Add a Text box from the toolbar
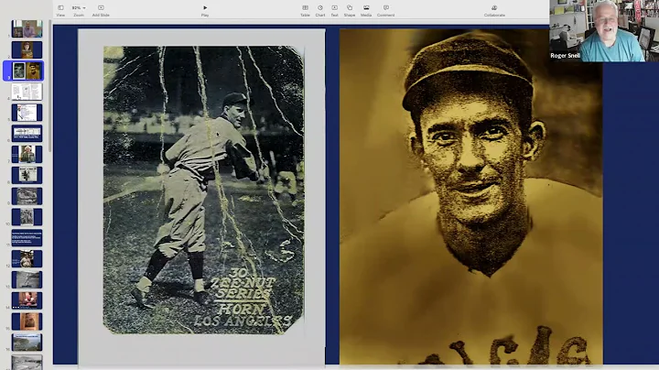The width and height of the screenshot is (659, 370). point(335,10)
